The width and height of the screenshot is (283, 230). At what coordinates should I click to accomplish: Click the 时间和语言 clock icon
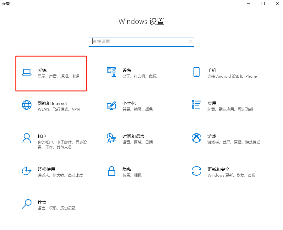pyautogui.click(x=112, y=138)
